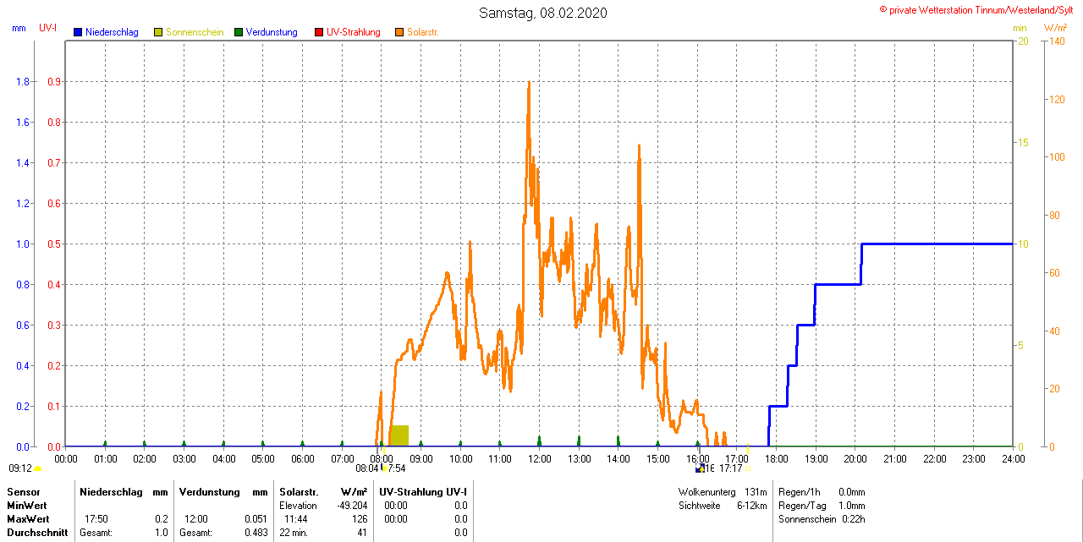Click the 11:44 solar max time
Viewport: 1083px width, 542px height.
pos(295,519)
